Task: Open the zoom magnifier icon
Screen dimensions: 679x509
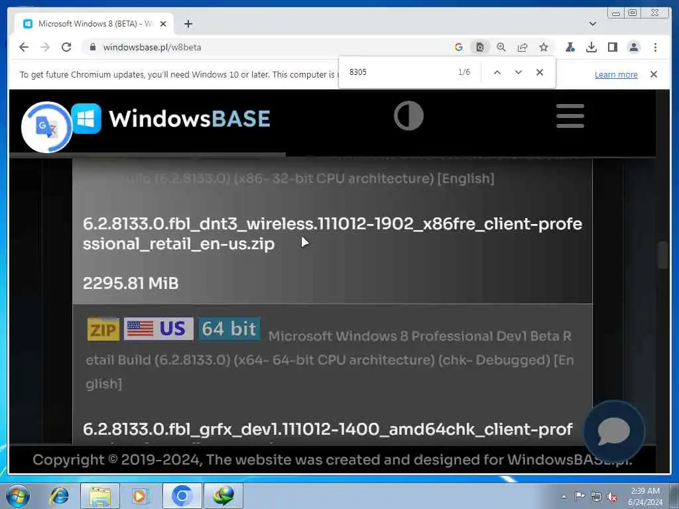Action: click(501, 47)
